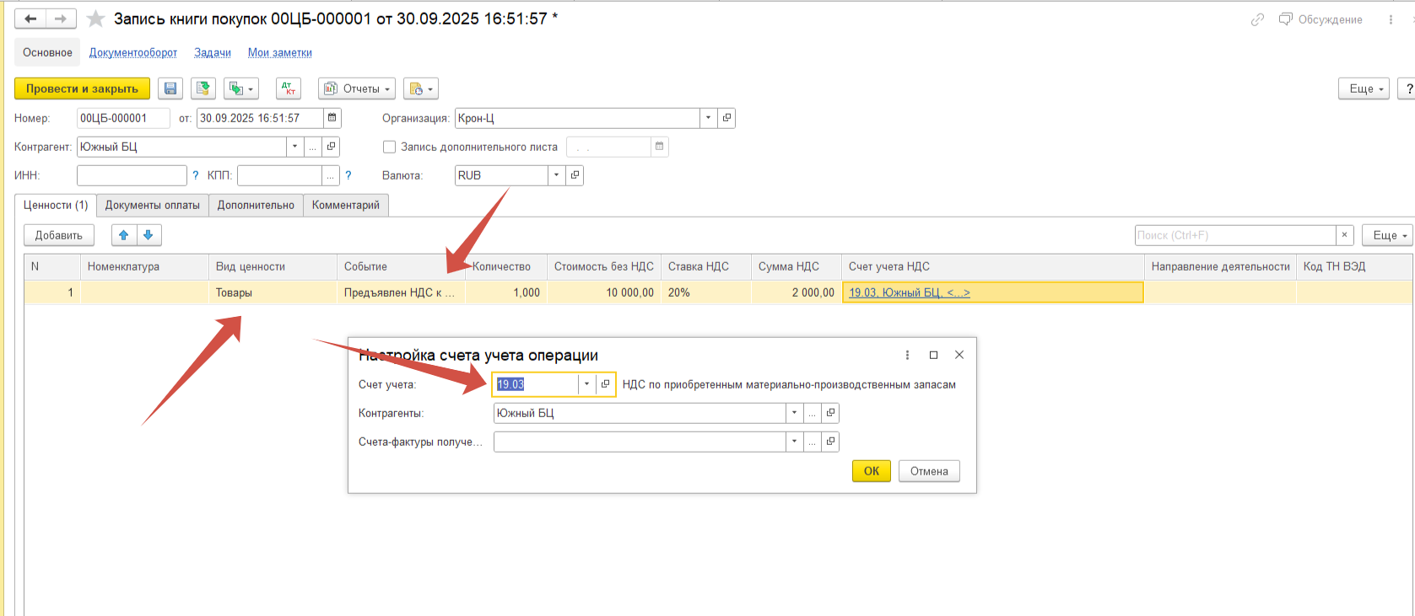Move row up with blue arrow

[124, 235]
